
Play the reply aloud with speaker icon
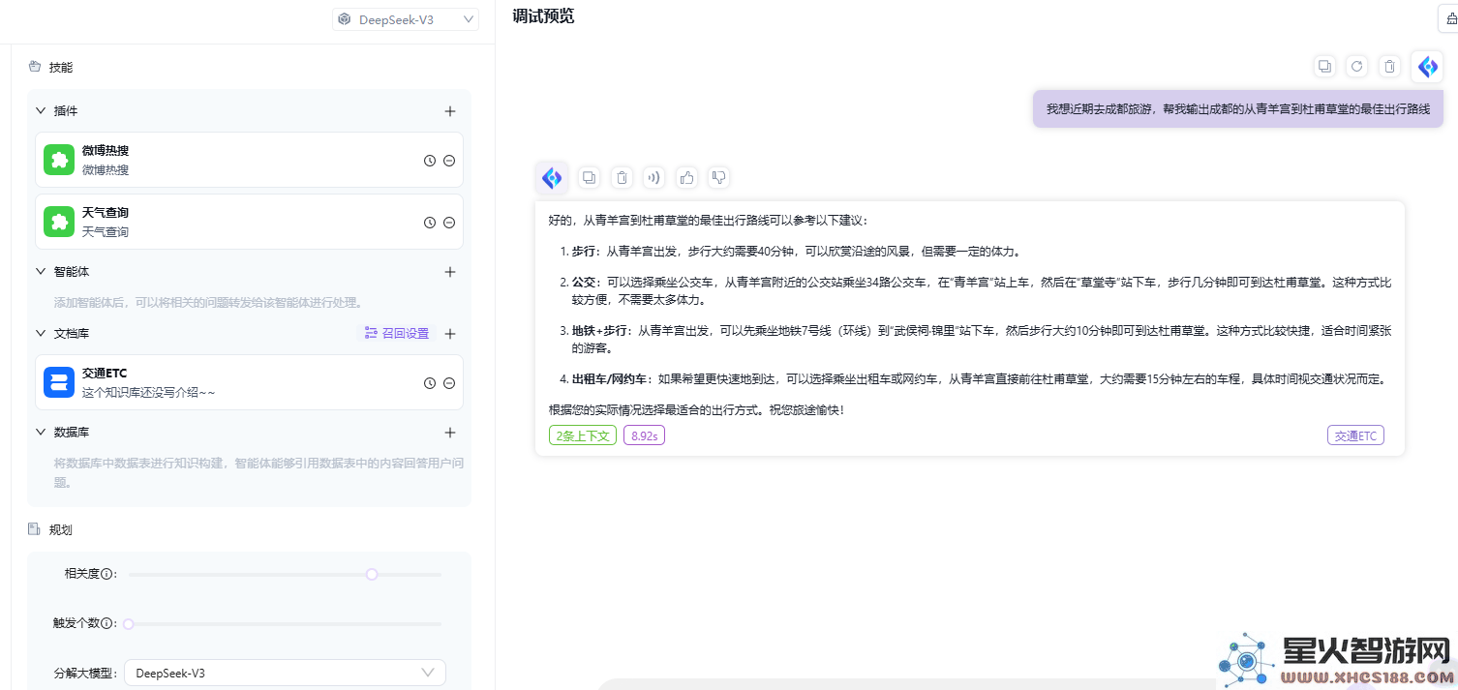pos(654,178)
